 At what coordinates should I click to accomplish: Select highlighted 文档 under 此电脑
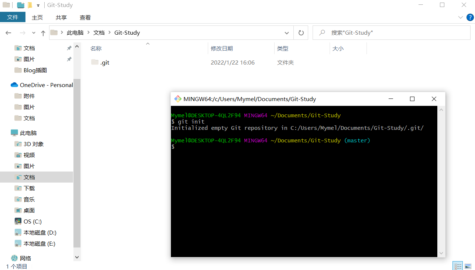point(37,177)
